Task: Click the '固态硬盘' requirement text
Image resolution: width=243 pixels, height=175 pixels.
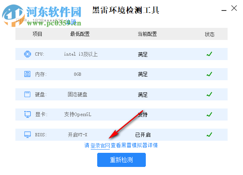Action: pos(77,94)
